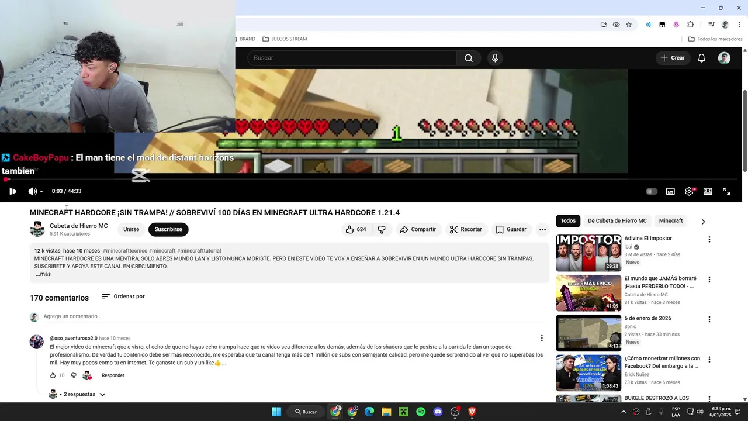Bookmark page with star icon
Image resolution: width=748 pixels, height=421 pixels.
pos(629,25)
